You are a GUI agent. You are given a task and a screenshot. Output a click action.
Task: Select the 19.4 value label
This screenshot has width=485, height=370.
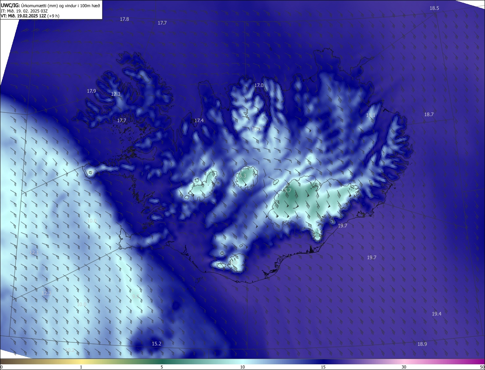pos(436,314)
